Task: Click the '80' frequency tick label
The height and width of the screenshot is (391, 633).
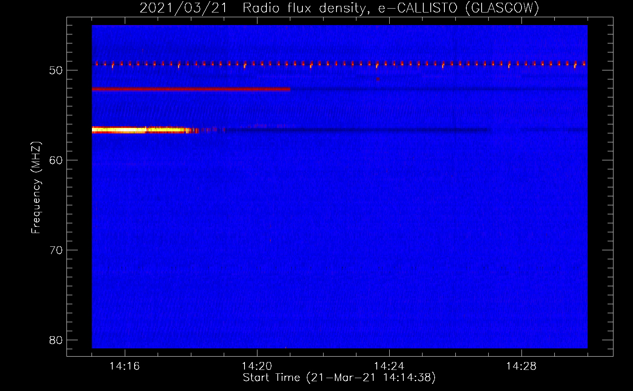Action: pos(56,340)
